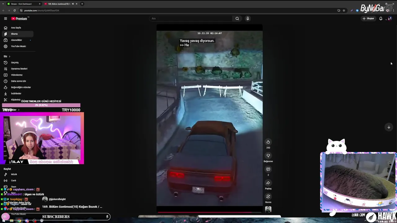Like the Short with thumbs up
Viewport: 397px width, 223px height.
click(268, 142)
